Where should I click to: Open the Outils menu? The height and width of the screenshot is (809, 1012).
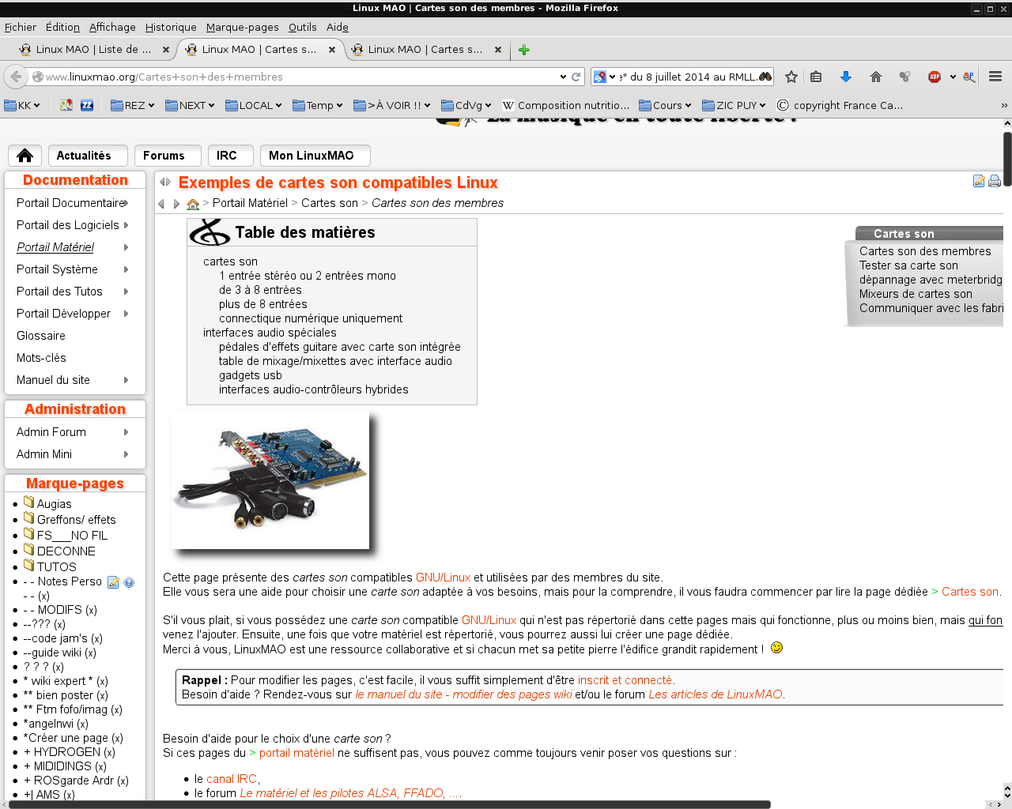pos(302,27)
